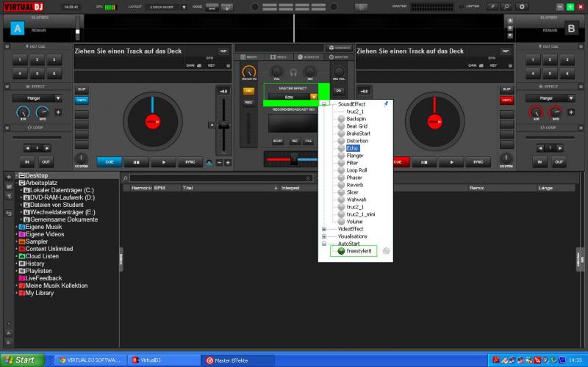Click the TAP button on deck A
This screenshot has width=588, height=367.
[223, 51]
